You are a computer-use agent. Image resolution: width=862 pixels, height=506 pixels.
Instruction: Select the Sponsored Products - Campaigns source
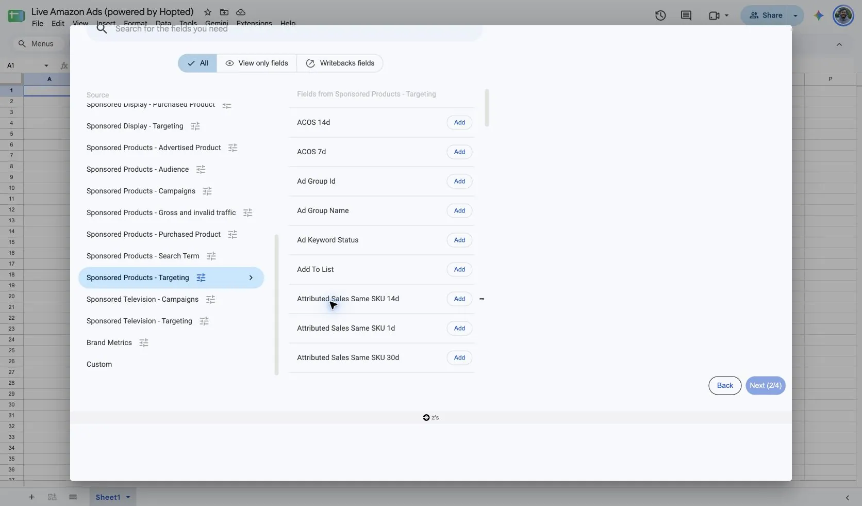click(141, 191)
